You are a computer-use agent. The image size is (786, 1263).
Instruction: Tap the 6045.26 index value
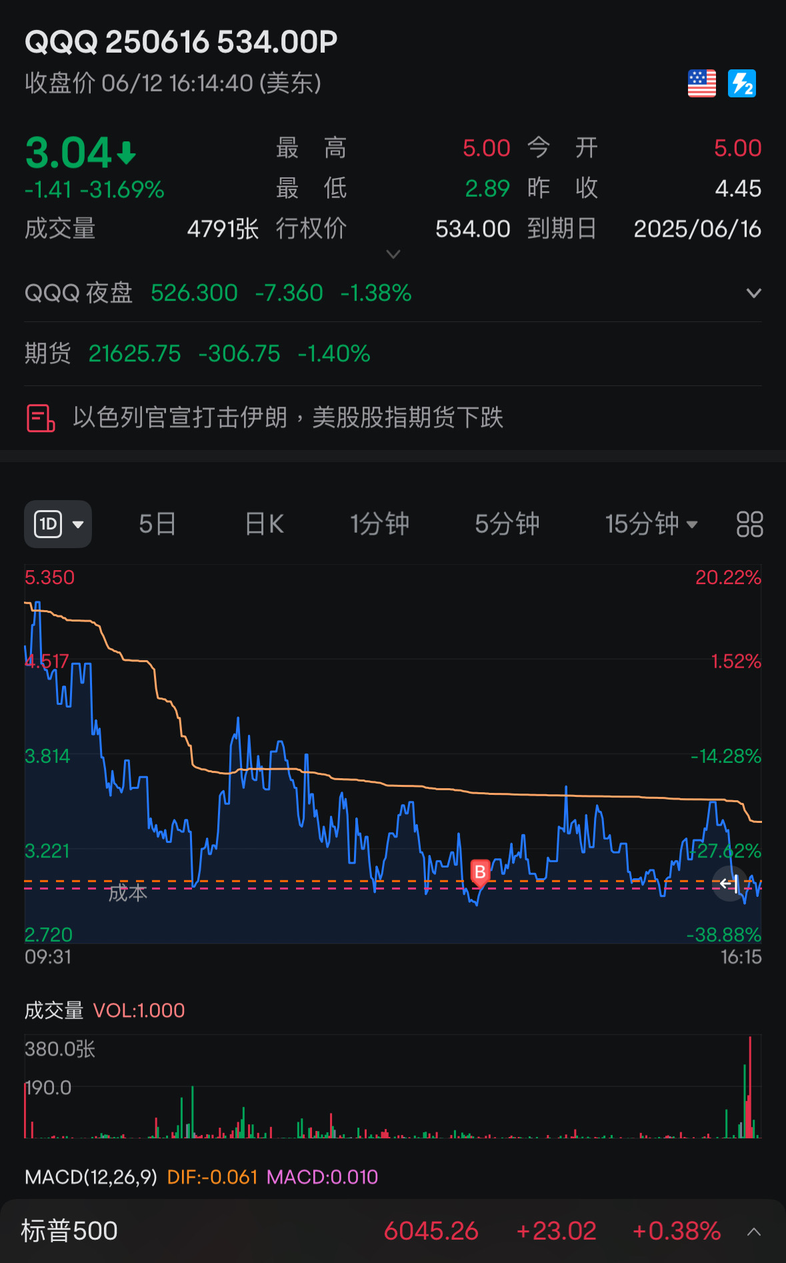[x=431, y=1231]
